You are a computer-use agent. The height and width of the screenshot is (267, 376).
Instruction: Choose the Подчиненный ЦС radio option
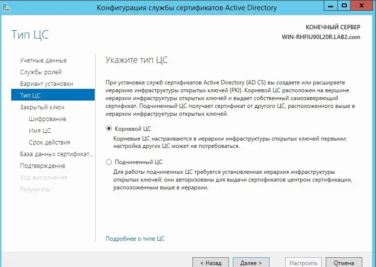[x=109, y=162]
